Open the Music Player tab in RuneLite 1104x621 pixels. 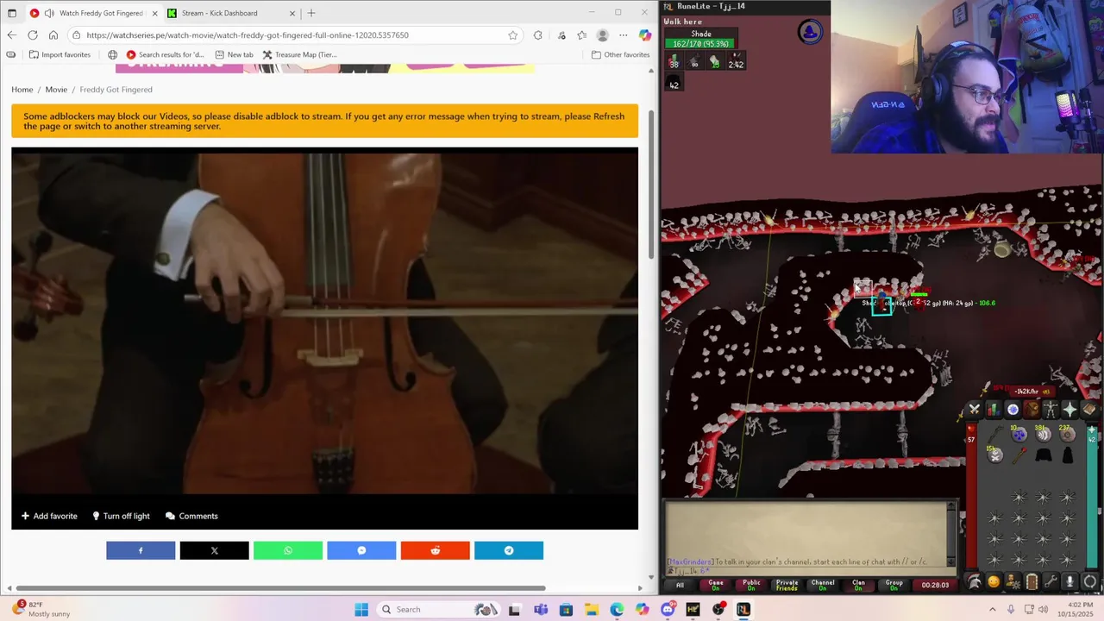[x=1089, y=582]
